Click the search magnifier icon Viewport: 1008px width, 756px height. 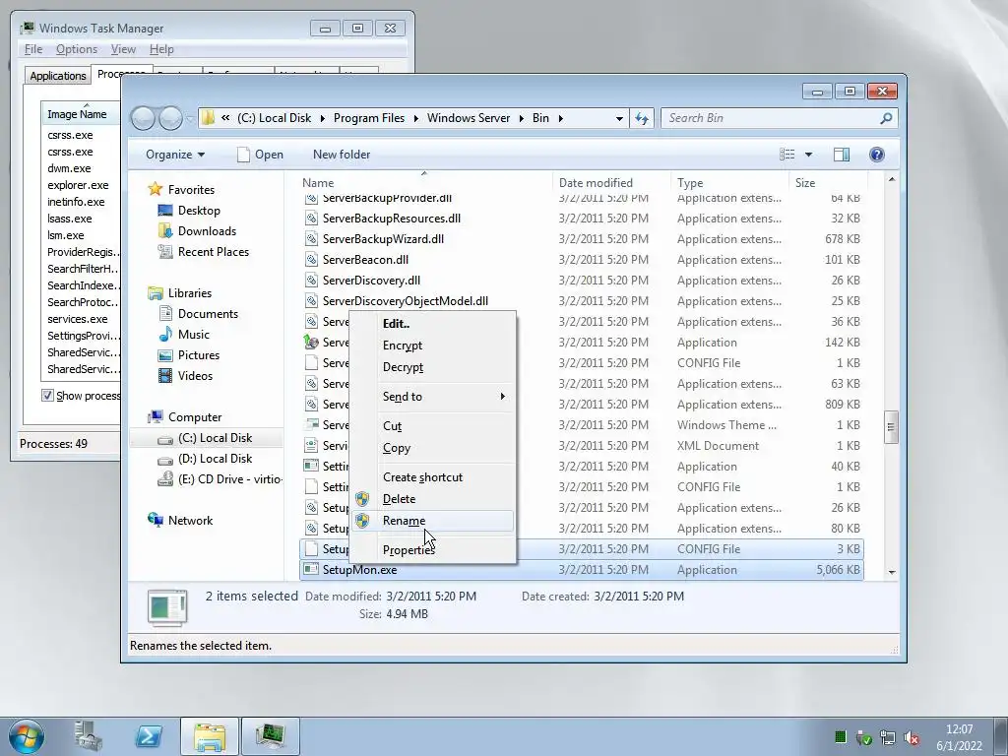click(x=886, y=118)
